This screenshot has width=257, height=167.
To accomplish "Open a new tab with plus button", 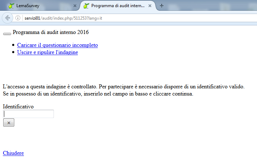I will [162, 6].
